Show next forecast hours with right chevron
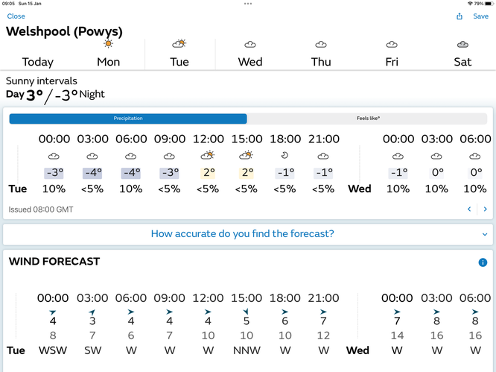This screenshot has width=496, height=372. [x=485, y=209]
